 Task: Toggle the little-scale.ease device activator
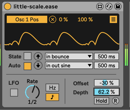(8, 6)
